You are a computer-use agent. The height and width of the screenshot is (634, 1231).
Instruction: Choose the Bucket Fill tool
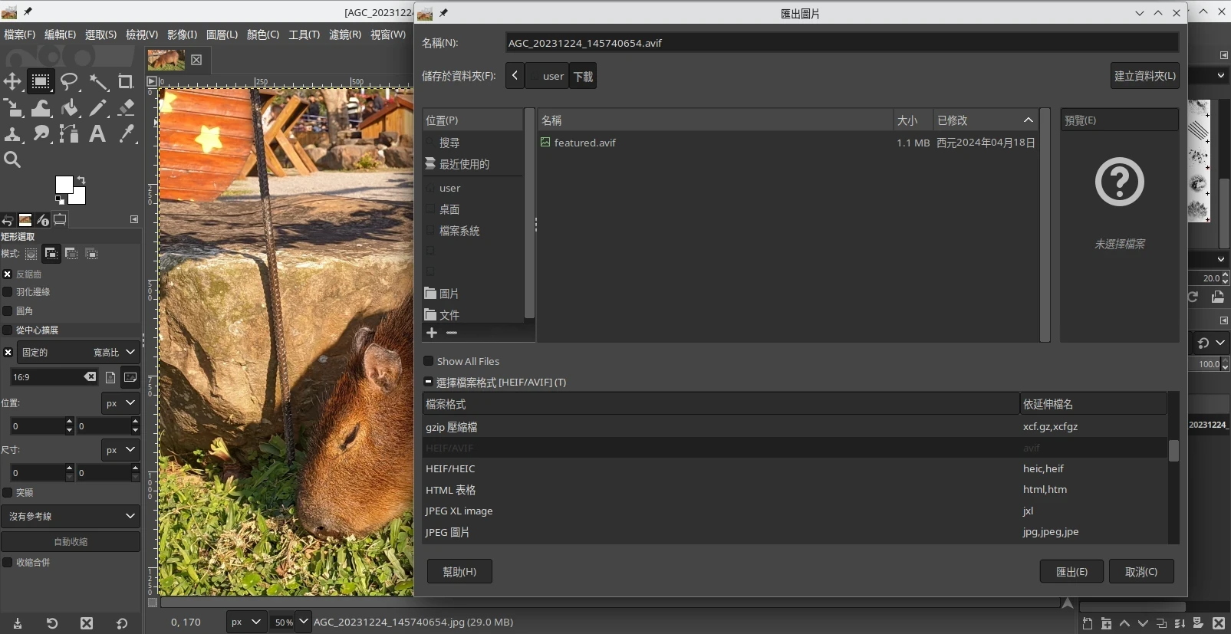70,108
